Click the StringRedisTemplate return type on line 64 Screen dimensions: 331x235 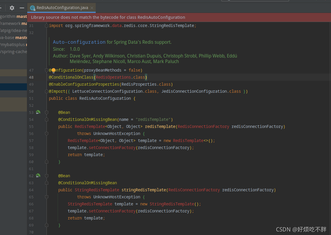pyautogui.click(x=97, y=190)
